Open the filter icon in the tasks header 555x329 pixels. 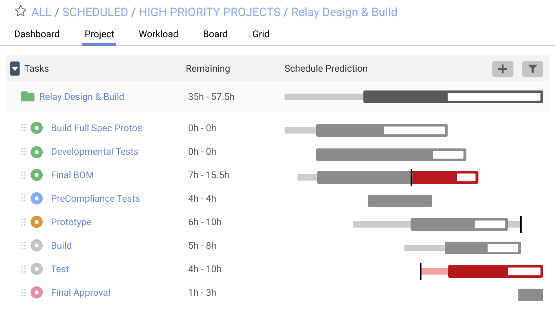tap(532, 69)
